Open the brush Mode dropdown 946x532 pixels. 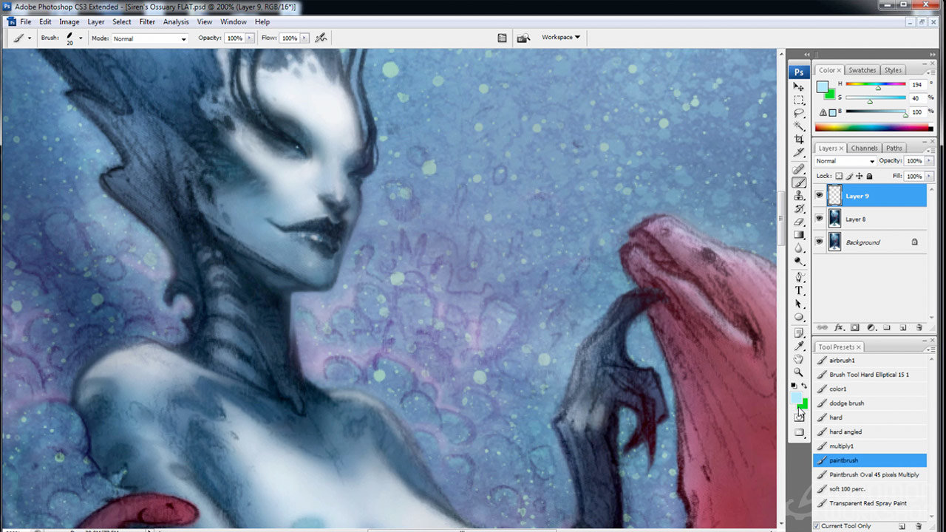tap(150, 38)
